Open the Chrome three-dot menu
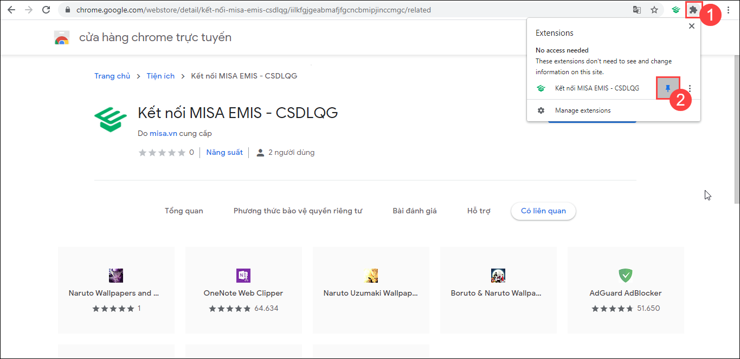 coord(728,10)
